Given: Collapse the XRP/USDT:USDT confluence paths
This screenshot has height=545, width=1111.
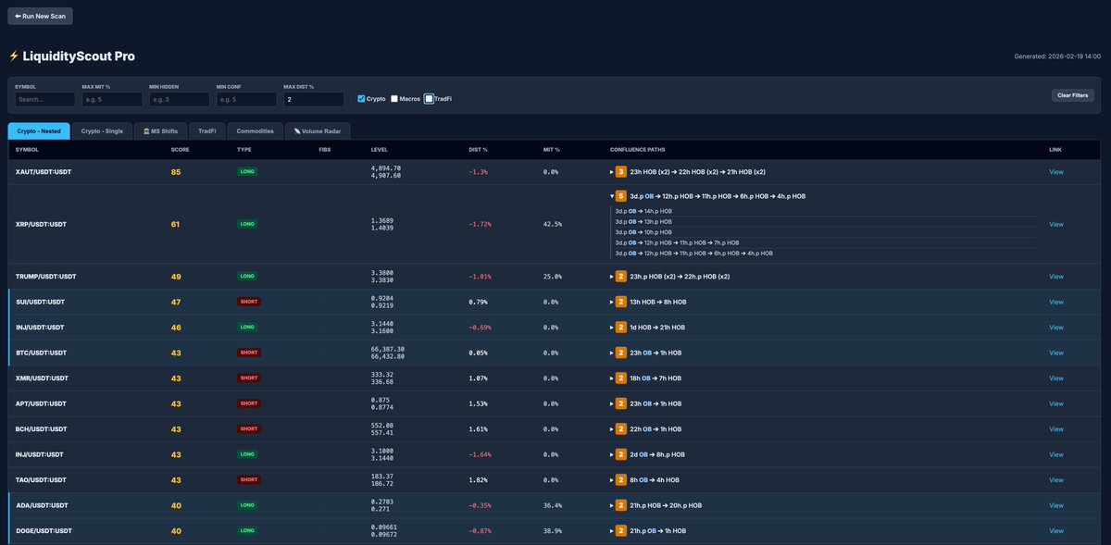Looking at the screenshot, I should click(611, 196).
